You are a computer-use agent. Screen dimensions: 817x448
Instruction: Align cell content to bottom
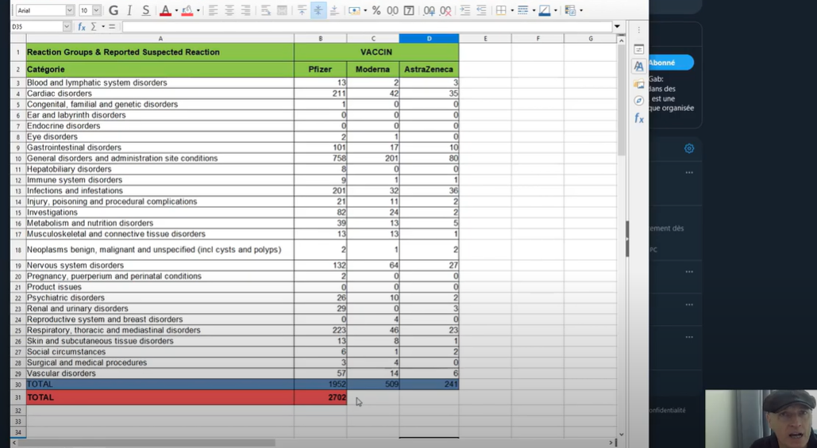334,10
